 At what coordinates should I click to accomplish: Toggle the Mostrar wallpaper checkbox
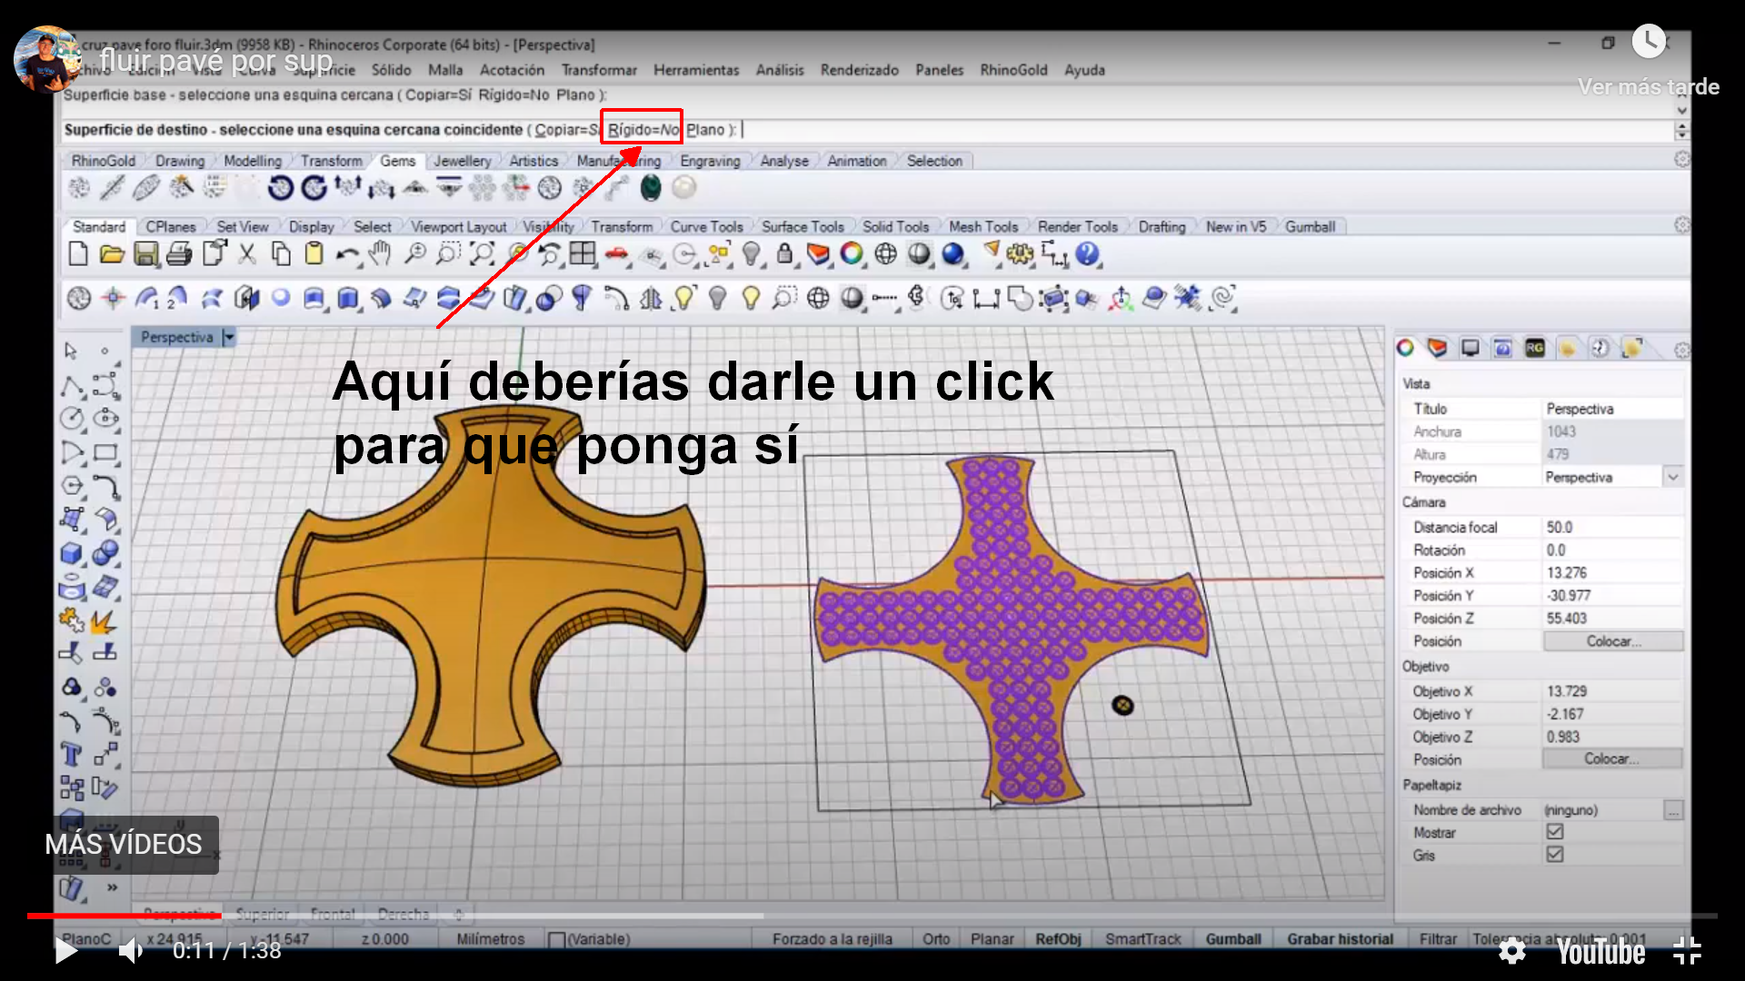click(x=1555, y=832)
